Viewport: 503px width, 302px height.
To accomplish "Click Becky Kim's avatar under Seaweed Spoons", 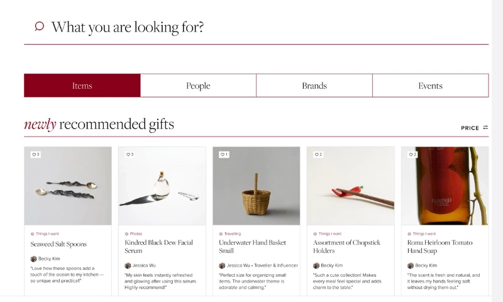I will click(34, 259).
